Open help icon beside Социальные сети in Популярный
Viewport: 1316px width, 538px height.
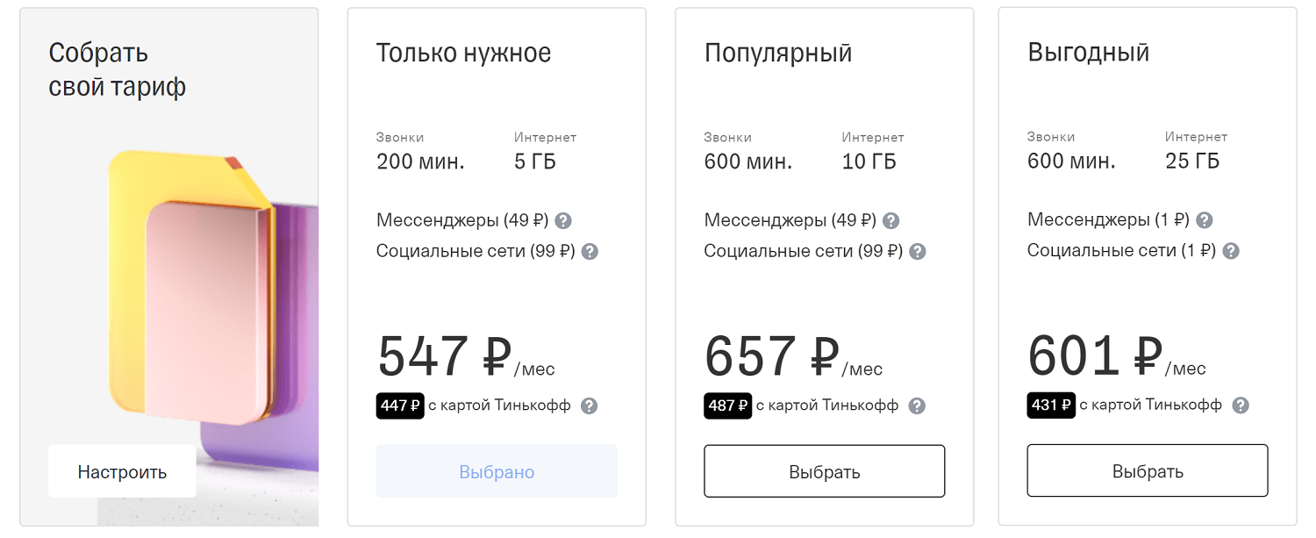pos(918,251)
